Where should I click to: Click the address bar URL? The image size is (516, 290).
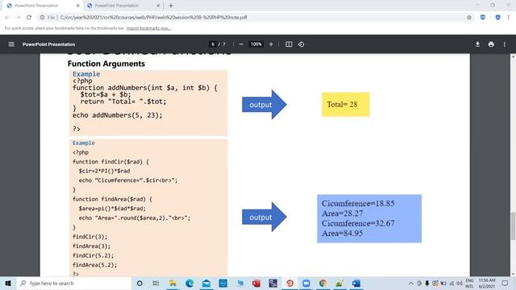[153, 18]
